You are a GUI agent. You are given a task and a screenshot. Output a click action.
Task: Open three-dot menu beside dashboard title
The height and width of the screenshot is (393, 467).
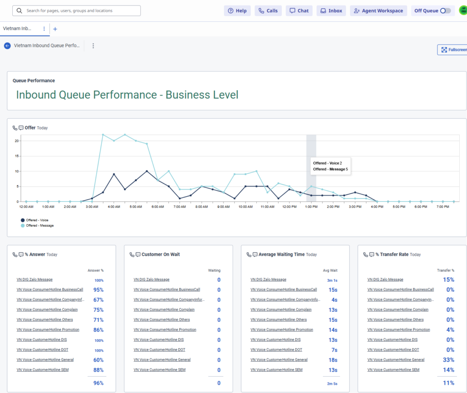(93, 46)
